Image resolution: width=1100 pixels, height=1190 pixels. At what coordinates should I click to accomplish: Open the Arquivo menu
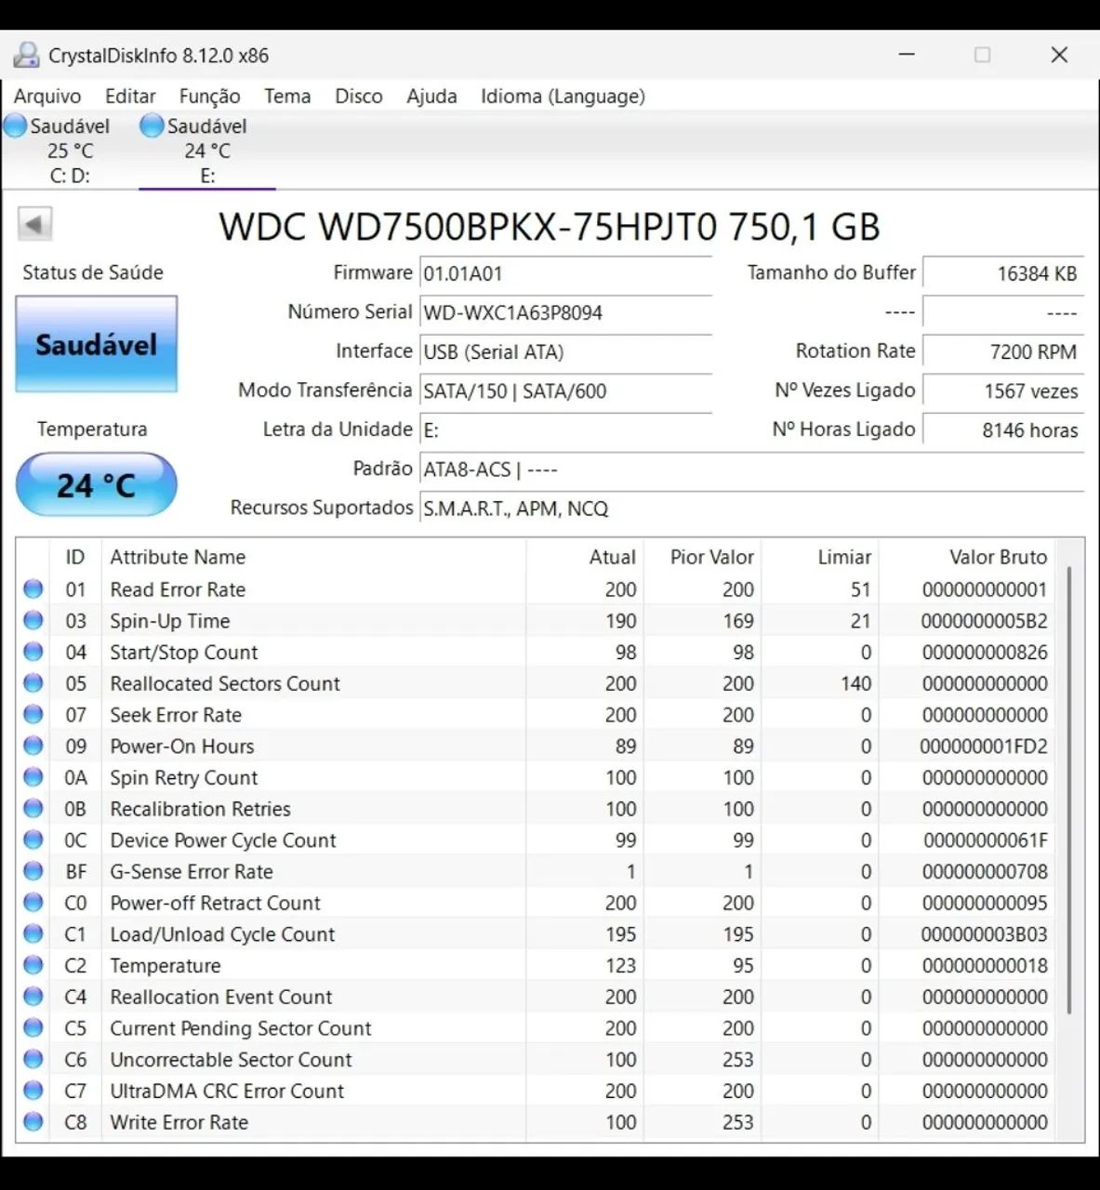tap(47, 96)
